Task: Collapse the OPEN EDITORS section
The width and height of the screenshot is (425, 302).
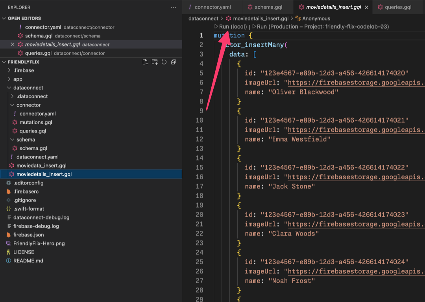Action: point(4,18)
